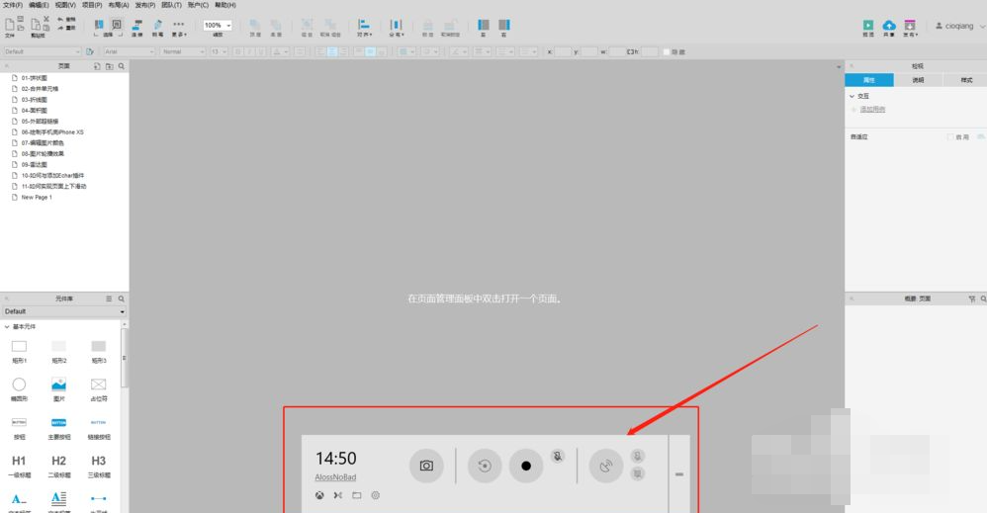This screenshot has width=987, height=513.
Task: Open the Default widget library dropdown
Action: point(64,311)
